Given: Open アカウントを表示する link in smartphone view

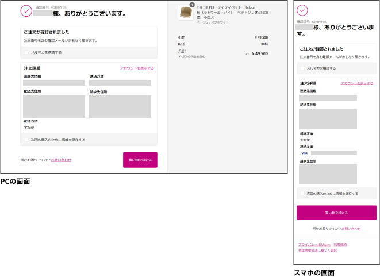Looking at the screenshot, I should tap(356, 83).
